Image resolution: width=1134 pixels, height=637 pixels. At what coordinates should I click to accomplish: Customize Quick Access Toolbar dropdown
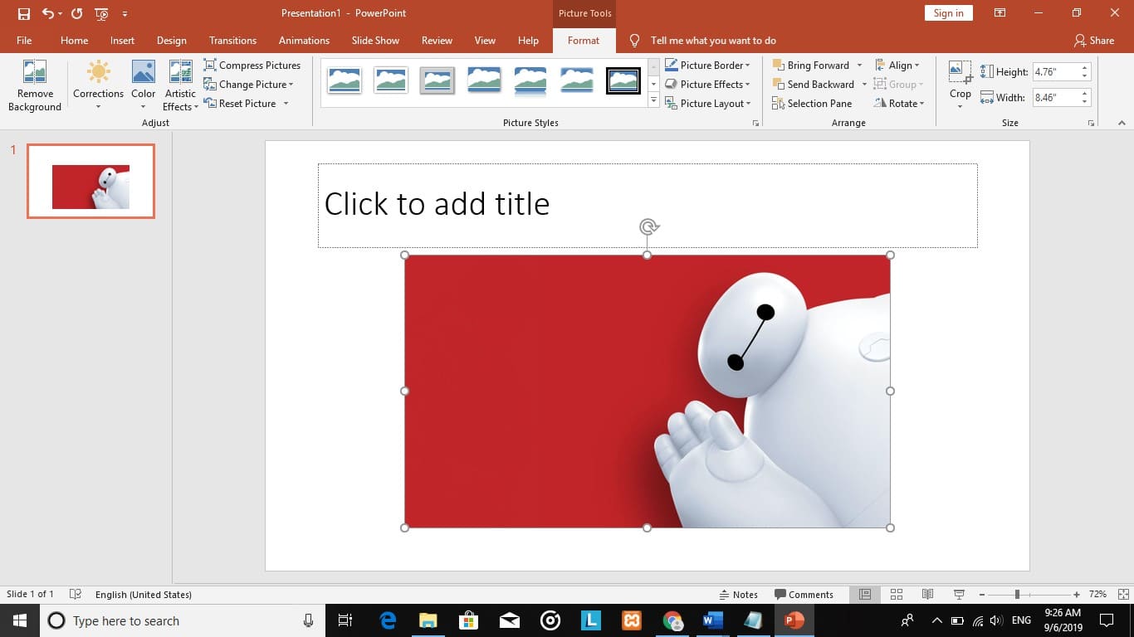tap(125, 13)
